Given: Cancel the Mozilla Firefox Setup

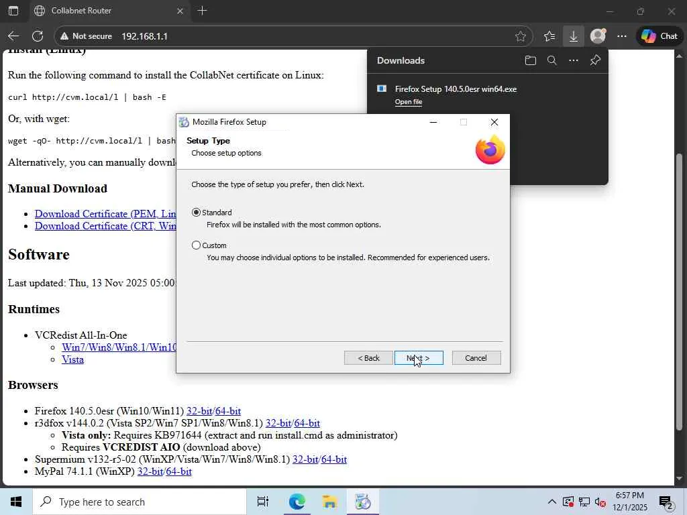Looking at the screenshot, I should (476, 358).
